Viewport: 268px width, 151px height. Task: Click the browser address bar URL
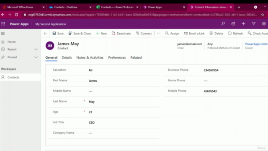(x=142, y=15)
